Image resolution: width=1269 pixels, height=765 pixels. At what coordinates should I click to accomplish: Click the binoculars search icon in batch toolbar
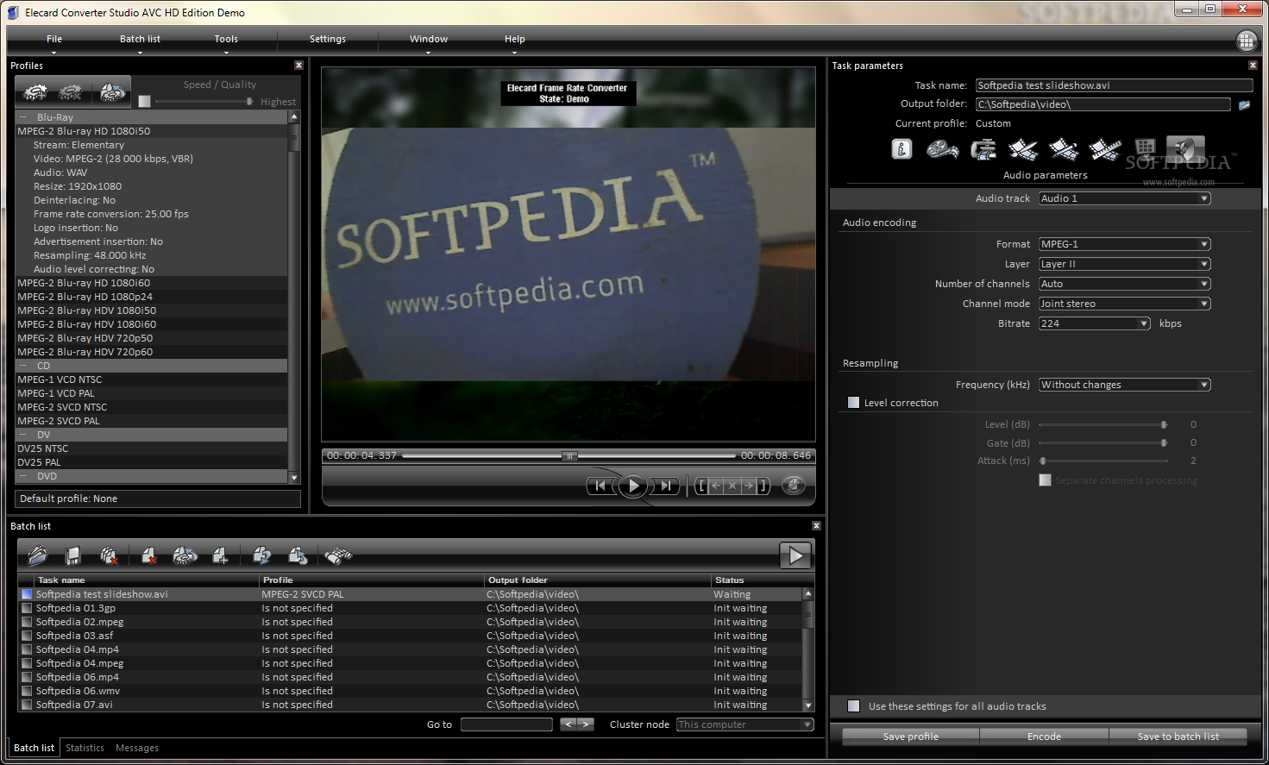tap(338, 555)
